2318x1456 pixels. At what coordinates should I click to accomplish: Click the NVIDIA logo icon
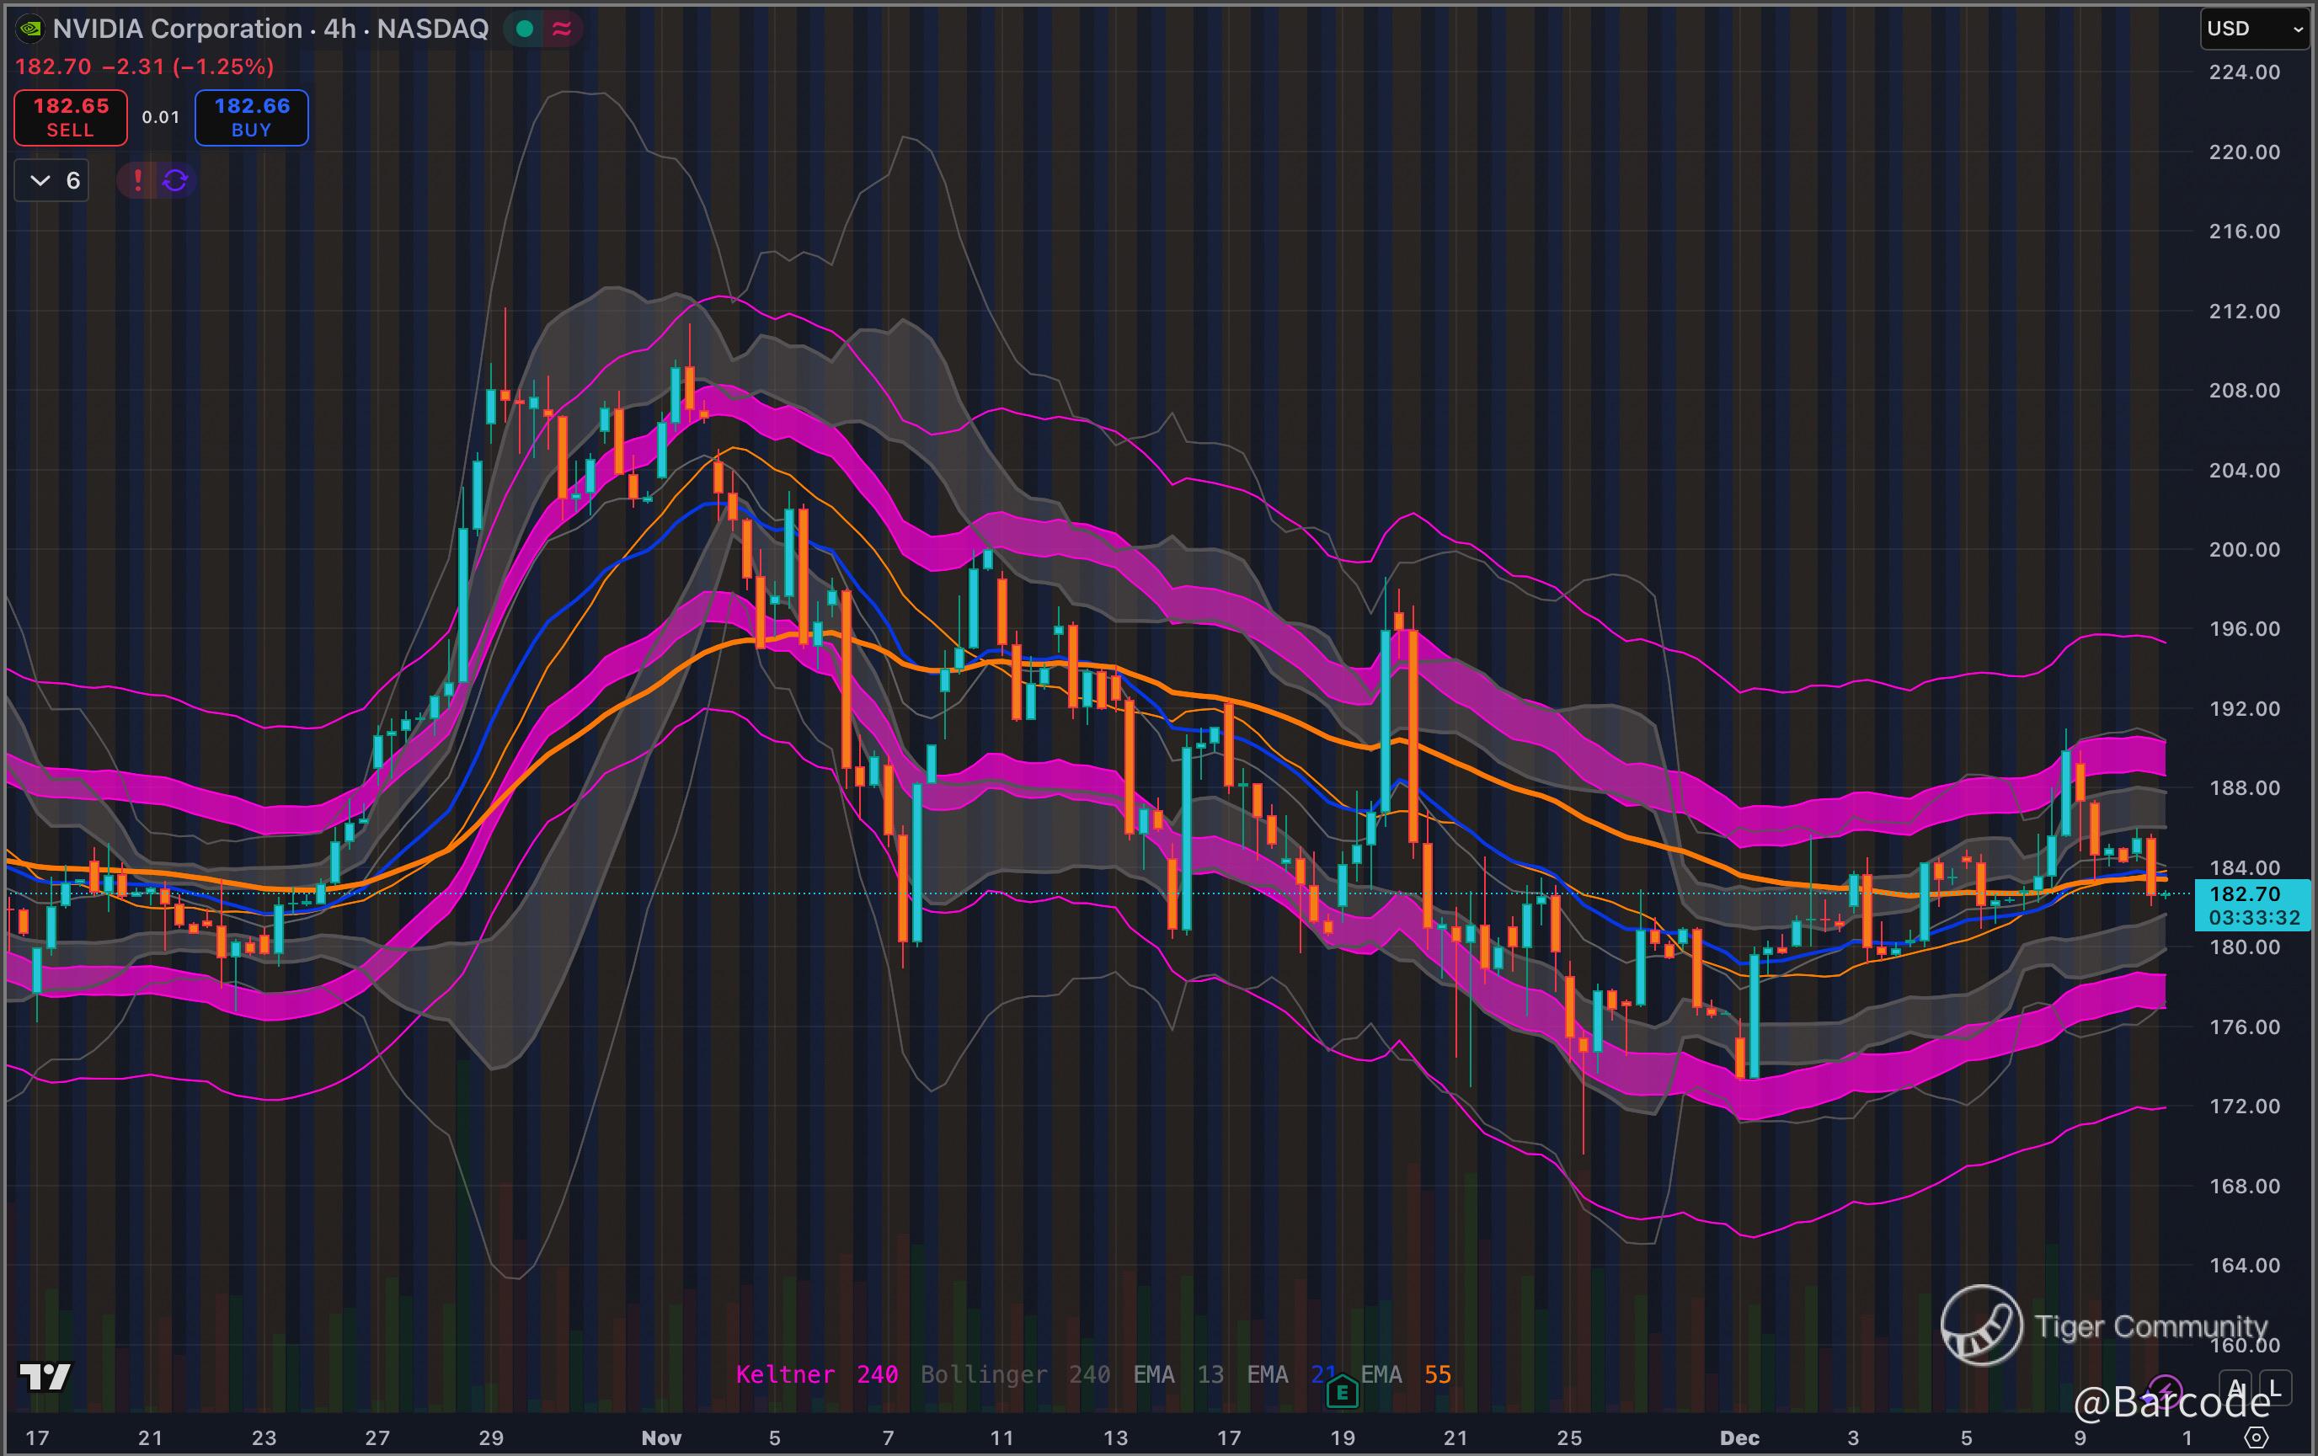[29, 29]
